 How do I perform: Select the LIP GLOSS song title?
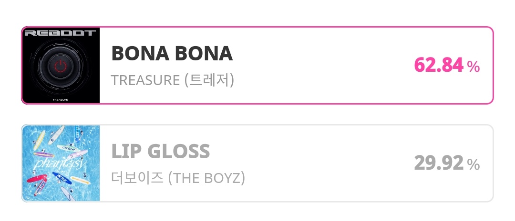pos(161,151)
